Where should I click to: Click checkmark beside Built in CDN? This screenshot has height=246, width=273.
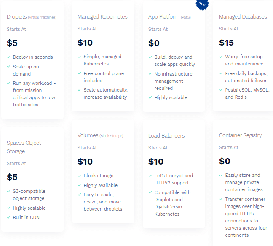[8, 217]
